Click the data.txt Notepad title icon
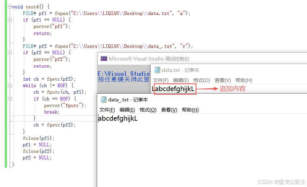The image size is (307, 187). [x=157, y=70]
